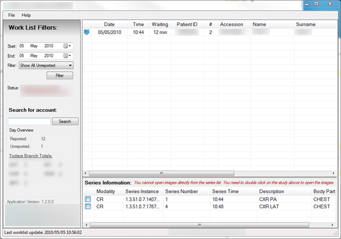Click the series list scrollbar left arrow
Image resolution: width=341 pixels, height=239 pixels.
coord(86,225)
